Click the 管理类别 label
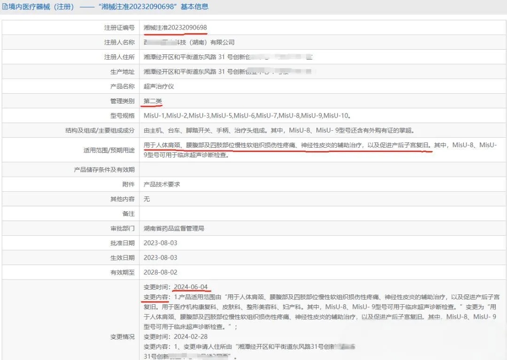This screenshot has height=360, width=507. [122, 101]
